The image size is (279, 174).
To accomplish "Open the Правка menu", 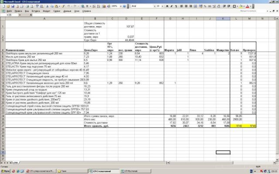I will 18,11.
